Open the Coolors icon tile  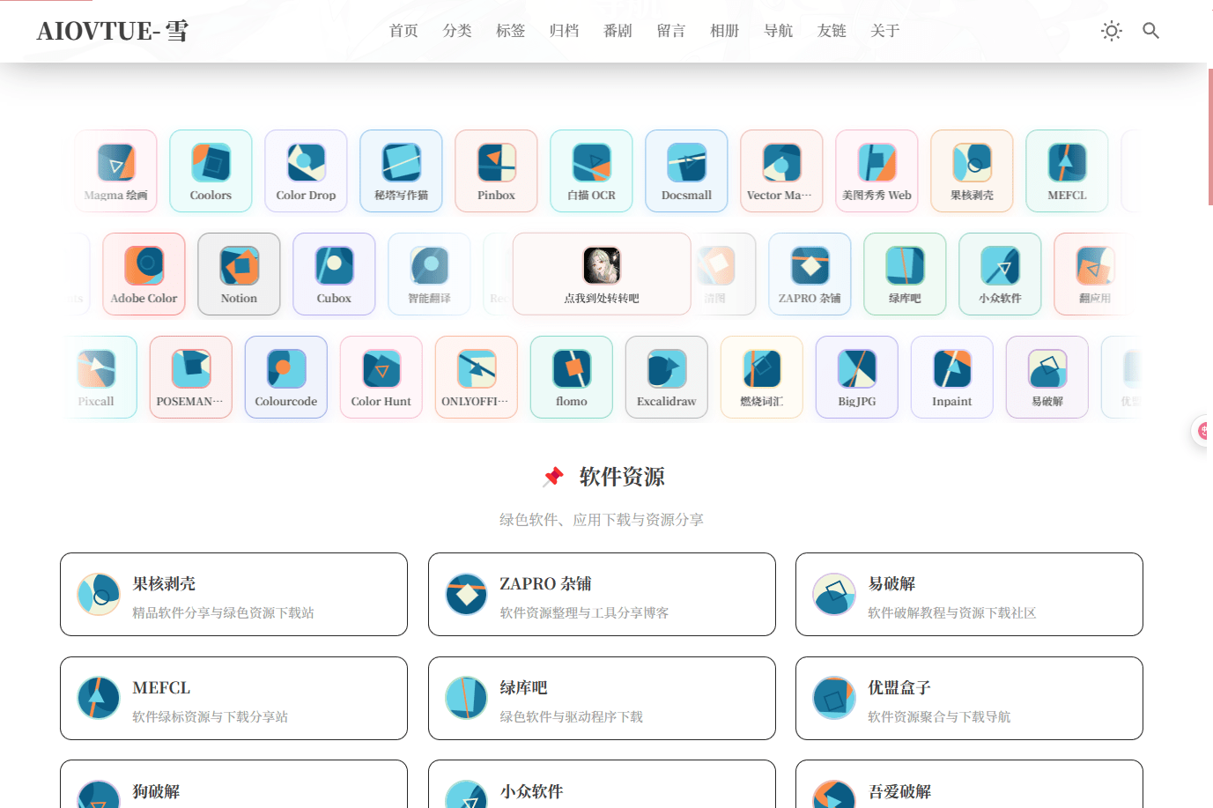point(211,171)
